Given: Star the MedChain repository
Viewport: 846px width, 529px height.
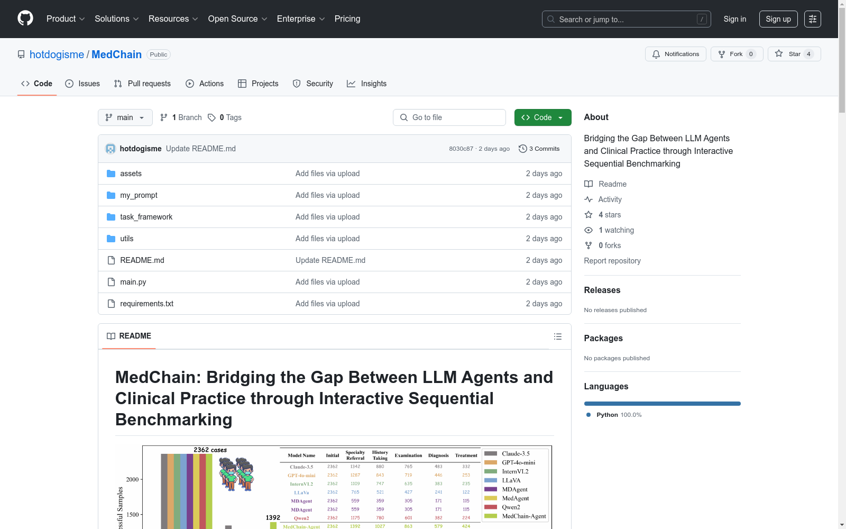Looking at the screenshot, I should [794, 54].
